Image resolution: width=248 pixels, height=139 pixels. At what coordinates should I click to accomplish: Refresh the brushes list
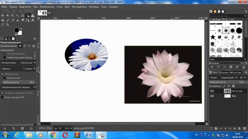point(237,67)
